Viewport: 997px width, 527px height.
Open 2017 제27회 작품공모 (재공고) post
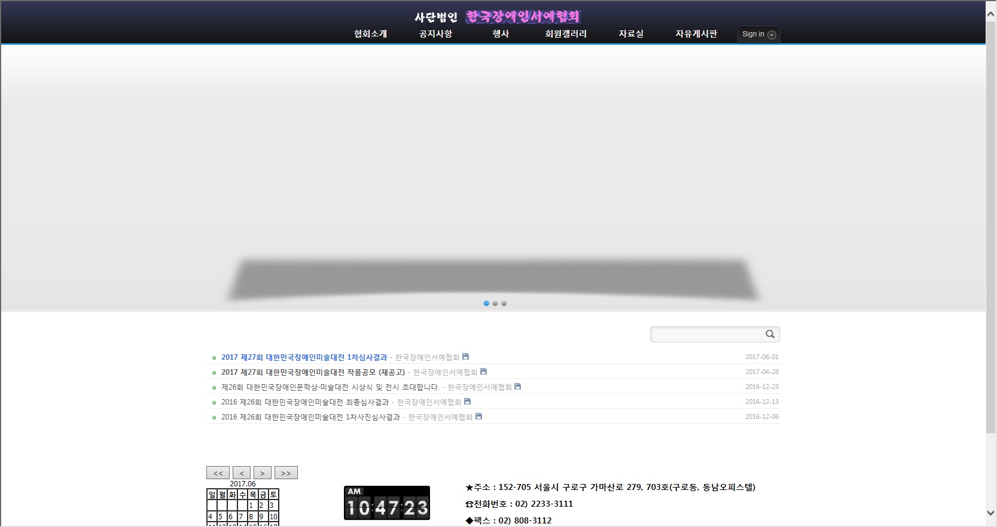313,372
